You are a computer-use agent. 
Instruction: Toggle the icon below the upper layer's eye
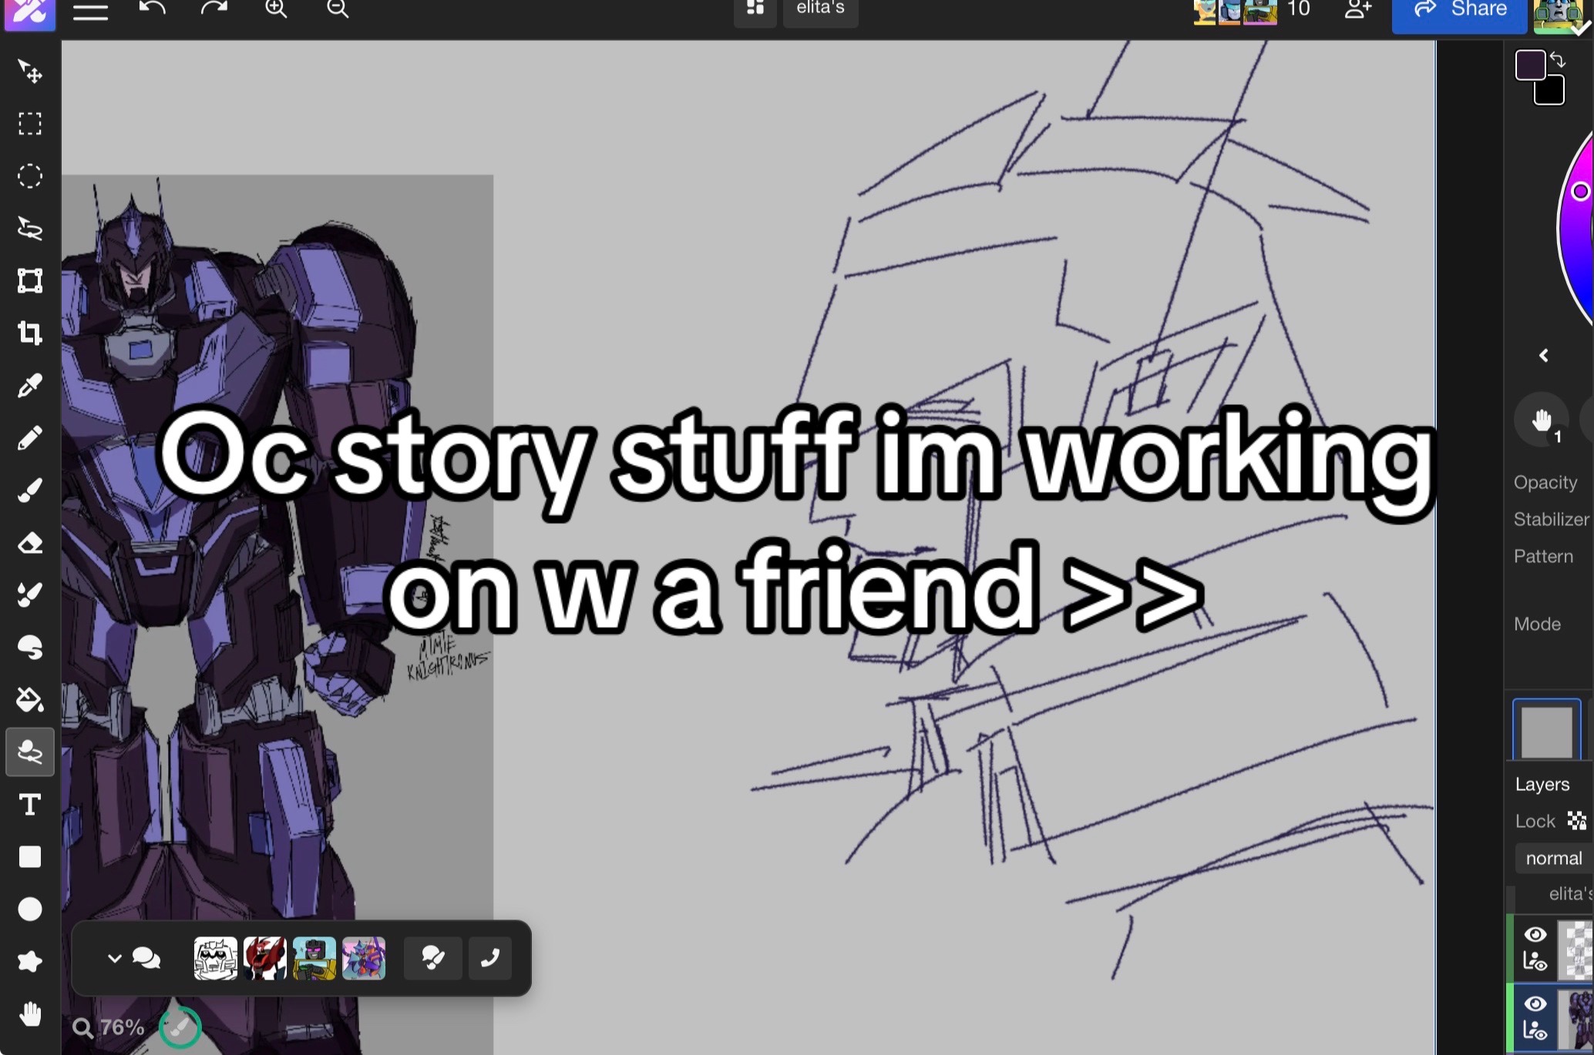pos(1535,961)
